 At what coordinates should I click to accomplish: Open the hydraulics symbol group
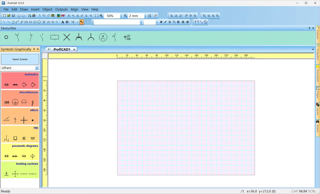point(20,80)
